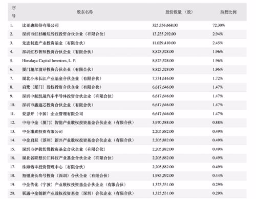Select the 0.88% shareholding ratio cell

pyautogui.click(x=218, y=123)
